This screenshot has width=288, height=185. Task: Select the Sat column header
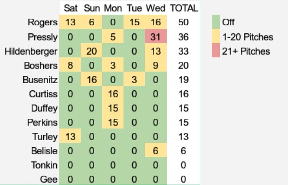click(70, 8)
